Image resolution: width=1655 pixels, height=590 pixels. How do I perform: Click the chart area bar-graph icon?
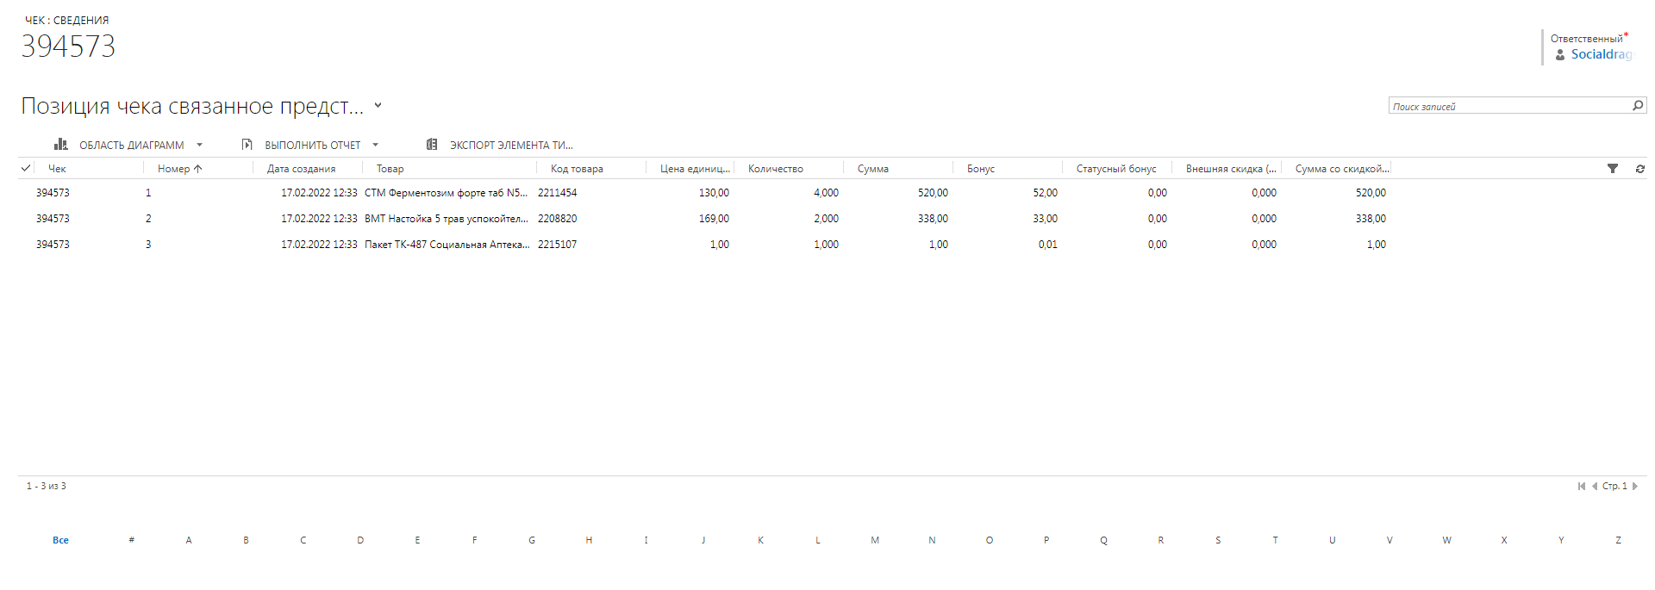(x=60, y=145)
